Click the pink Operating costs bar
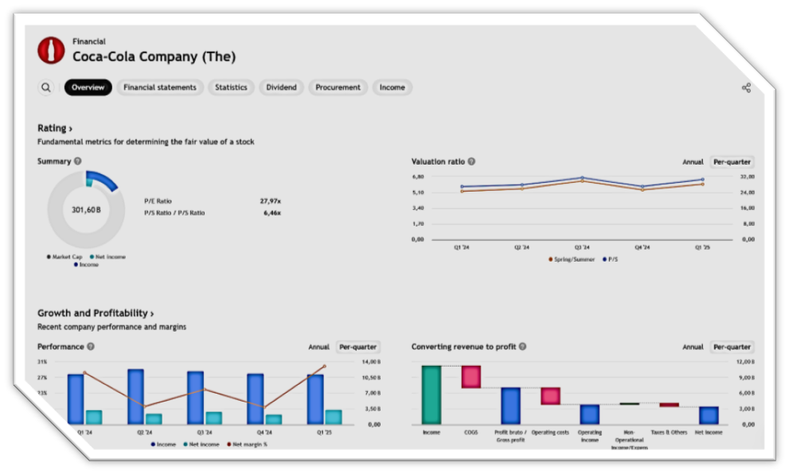Image resolution: width=789 pixels, height=474 pixels. pyautogui.click(x=550, y=396)
